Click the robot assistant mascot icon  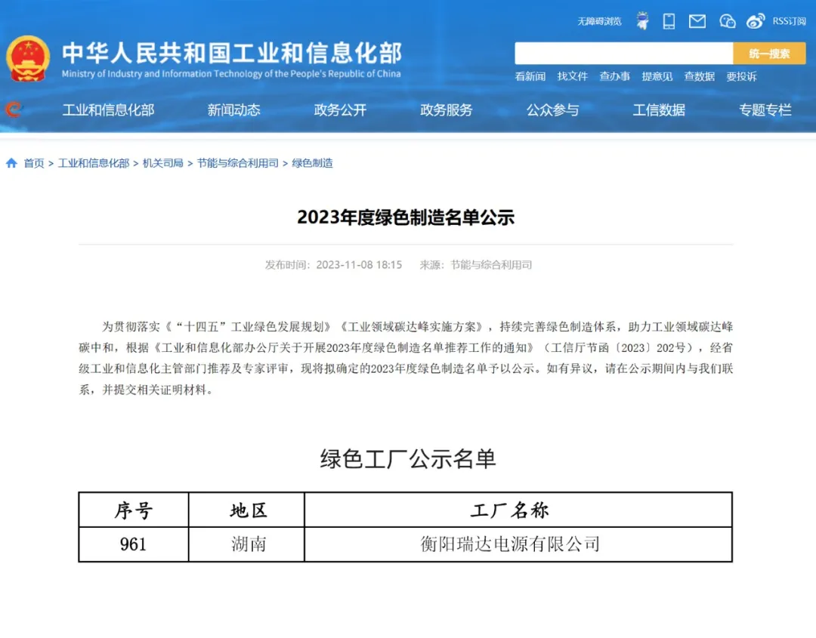[642, 21]
